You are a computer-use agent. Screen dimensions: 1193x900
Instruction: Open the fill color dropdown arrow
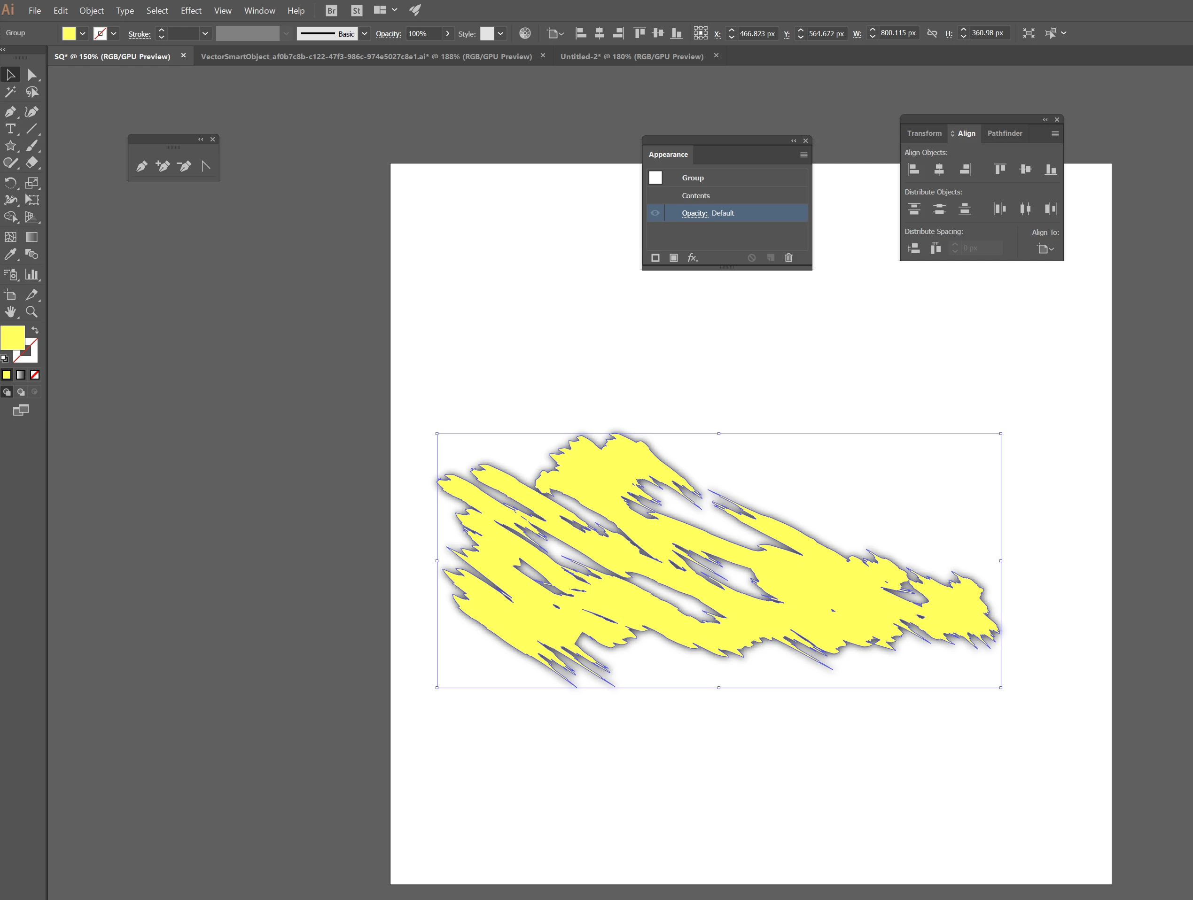[x=83, y=33]
